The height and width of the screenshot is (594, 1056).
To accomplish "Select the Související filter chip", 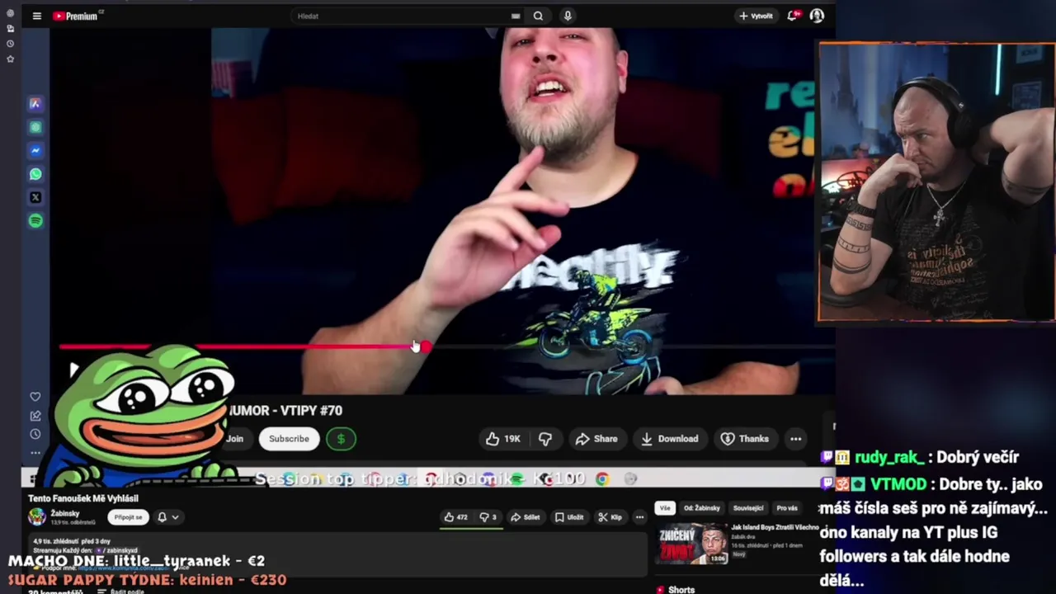I will (748, 508).
